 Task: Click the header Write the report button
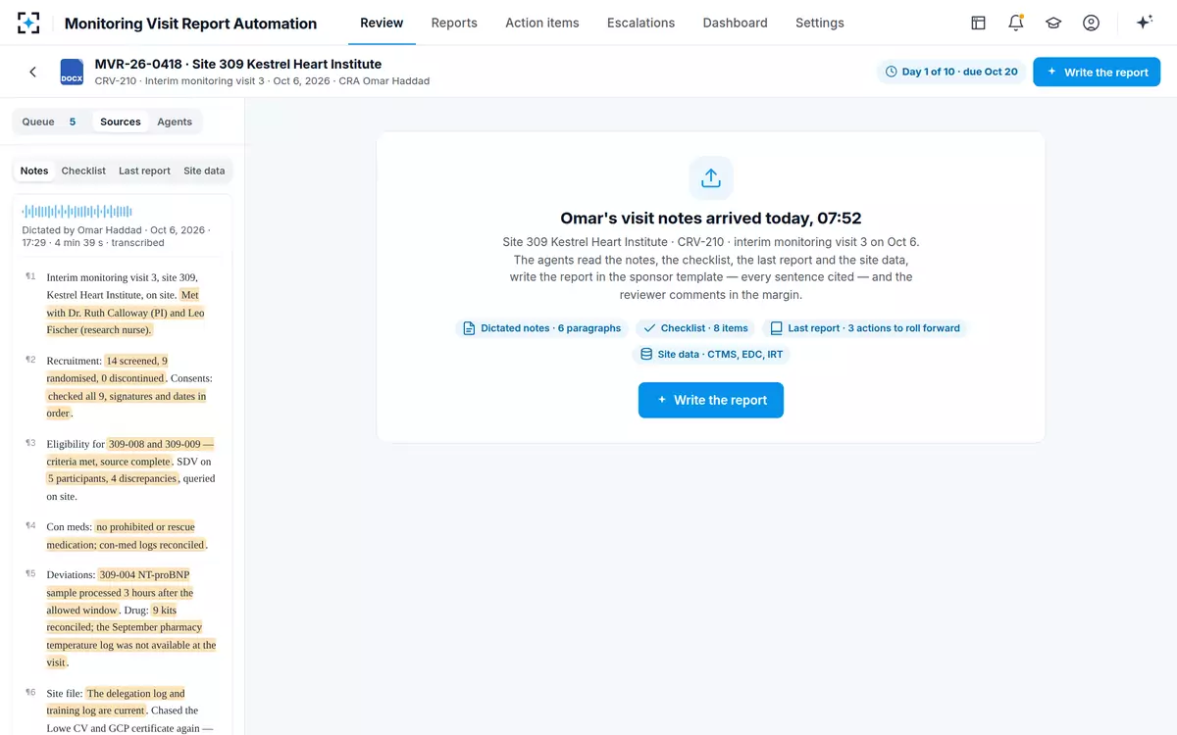tap(1097, 72)
